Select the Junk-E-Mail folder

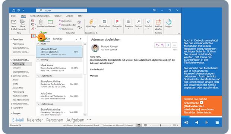tap(18, 87)
